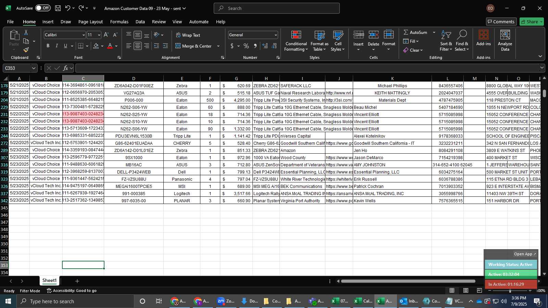
Task: Increase decimal places
Action: pyautogui.click(x=265, y=46)
